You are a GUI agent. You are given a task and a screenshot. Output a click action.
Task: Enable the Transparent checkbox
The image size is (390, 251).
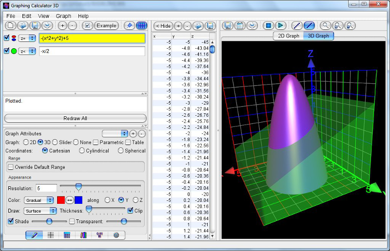pos(72,221)
